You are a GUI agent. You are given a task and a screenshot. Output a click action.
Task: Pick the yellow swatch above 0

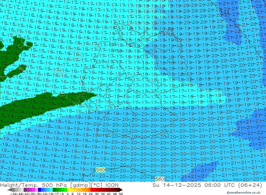(69, 190)
